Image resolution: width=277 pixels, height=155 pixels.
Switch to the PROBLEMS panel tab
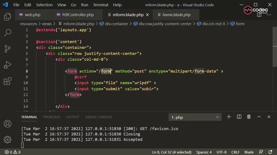[x=52, y=117]
